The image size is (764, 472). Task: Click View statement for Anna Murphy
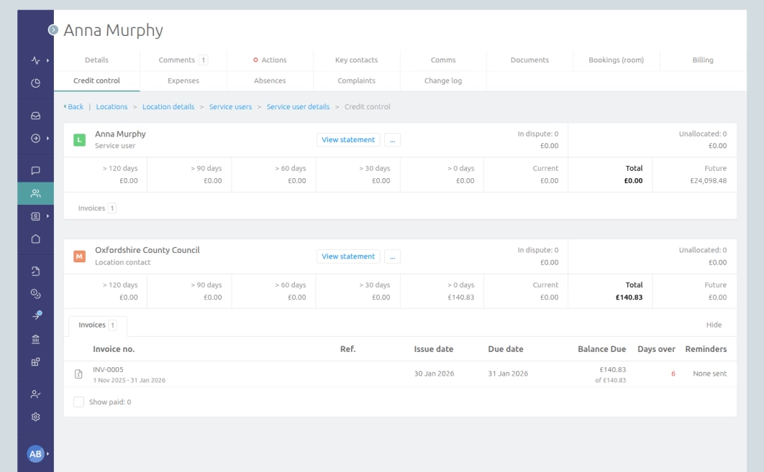point(348,139)
